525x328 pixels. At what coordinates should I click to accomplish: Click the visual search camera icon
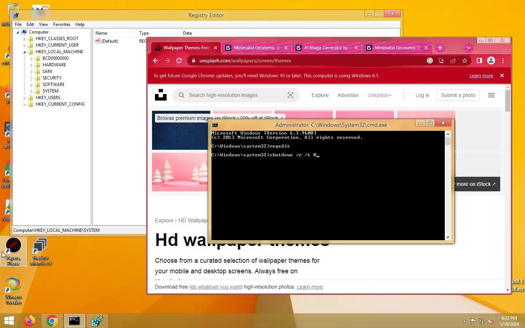291,95
